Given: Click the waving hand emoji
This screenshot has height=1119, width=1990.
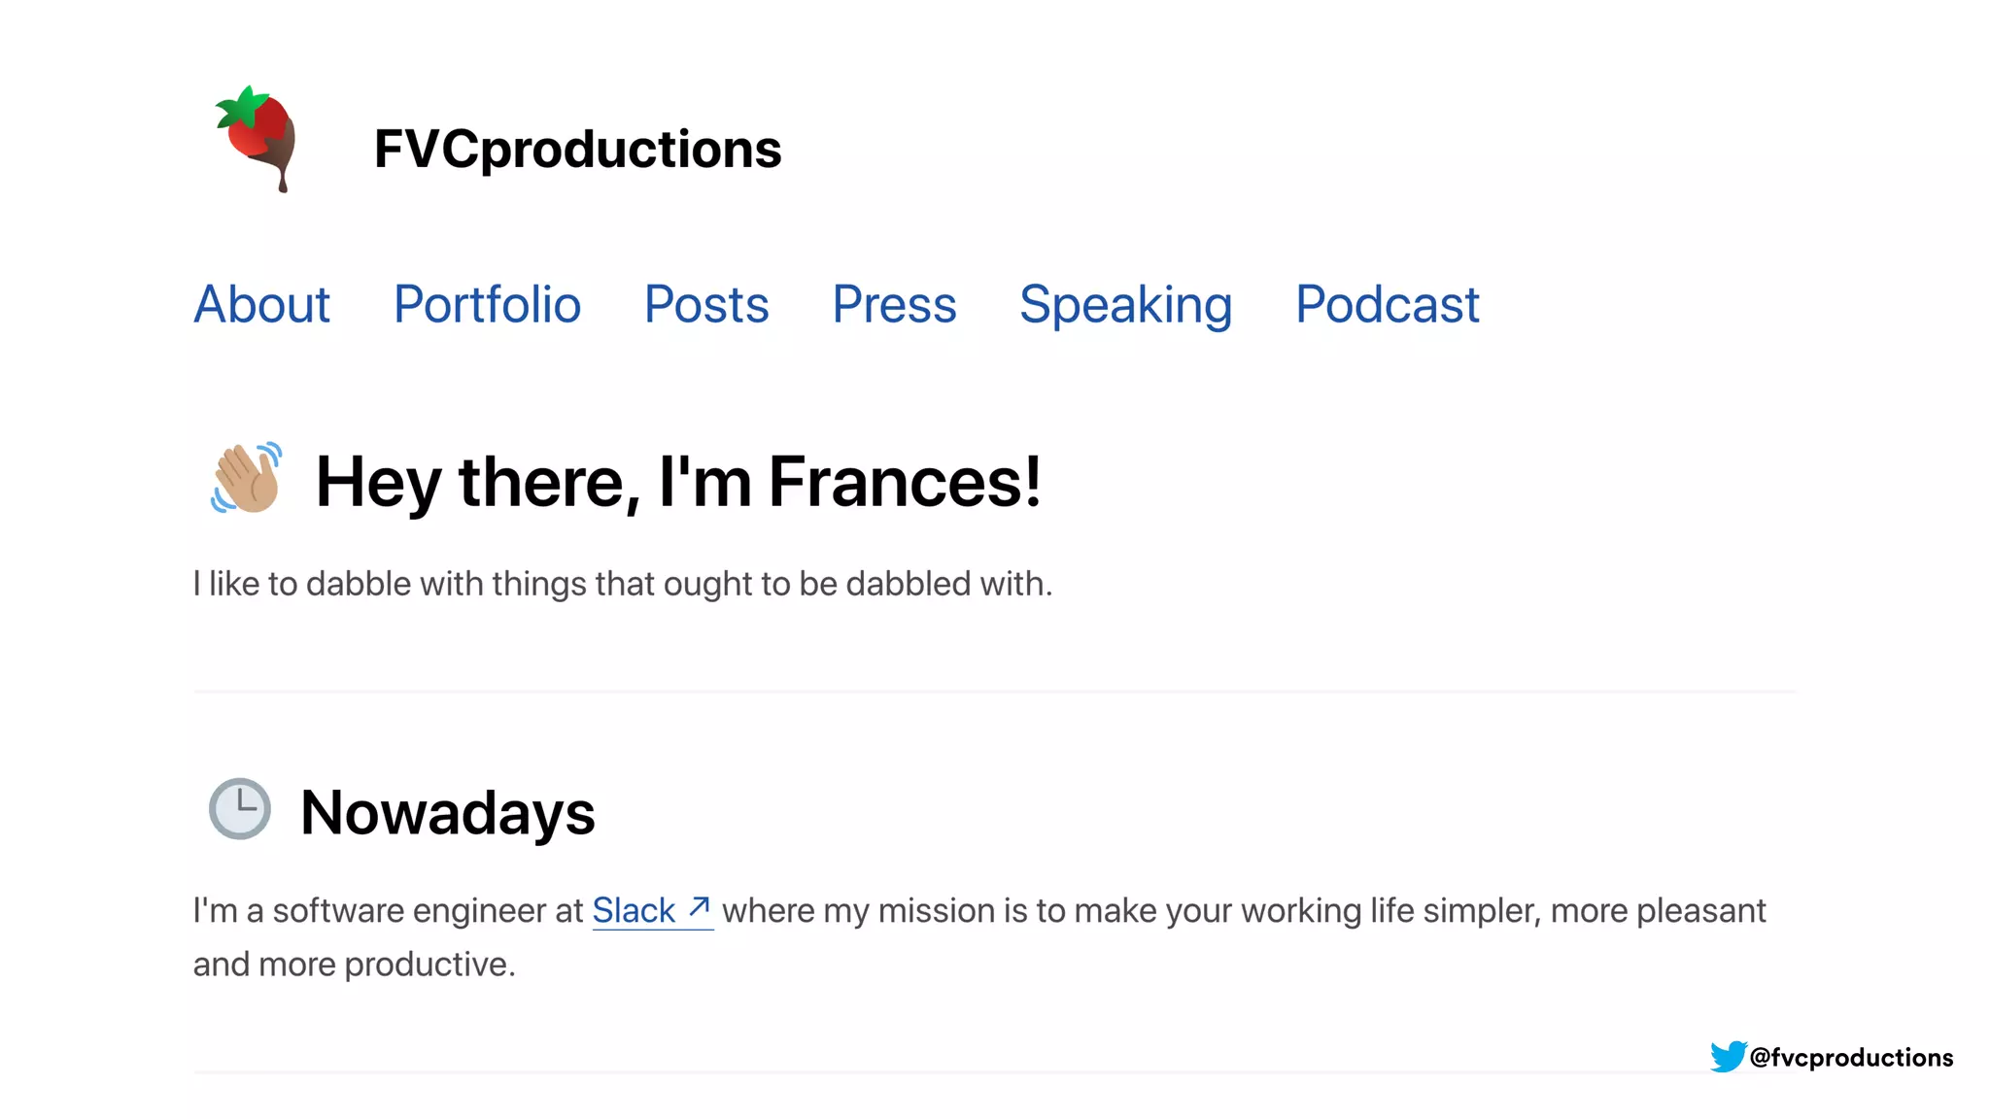Looking at the screenshot, I should (x=247, y=479).
